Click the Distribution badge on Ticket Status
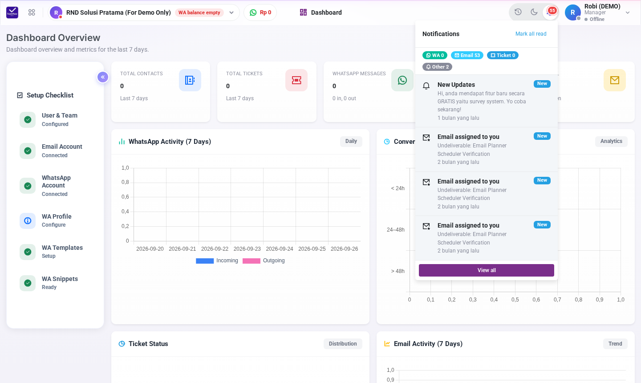The image size is (641, 383). 343,344
